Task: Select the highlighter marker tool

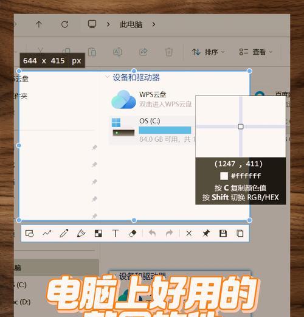Action: pyautogui.click(x=81, y=234)
